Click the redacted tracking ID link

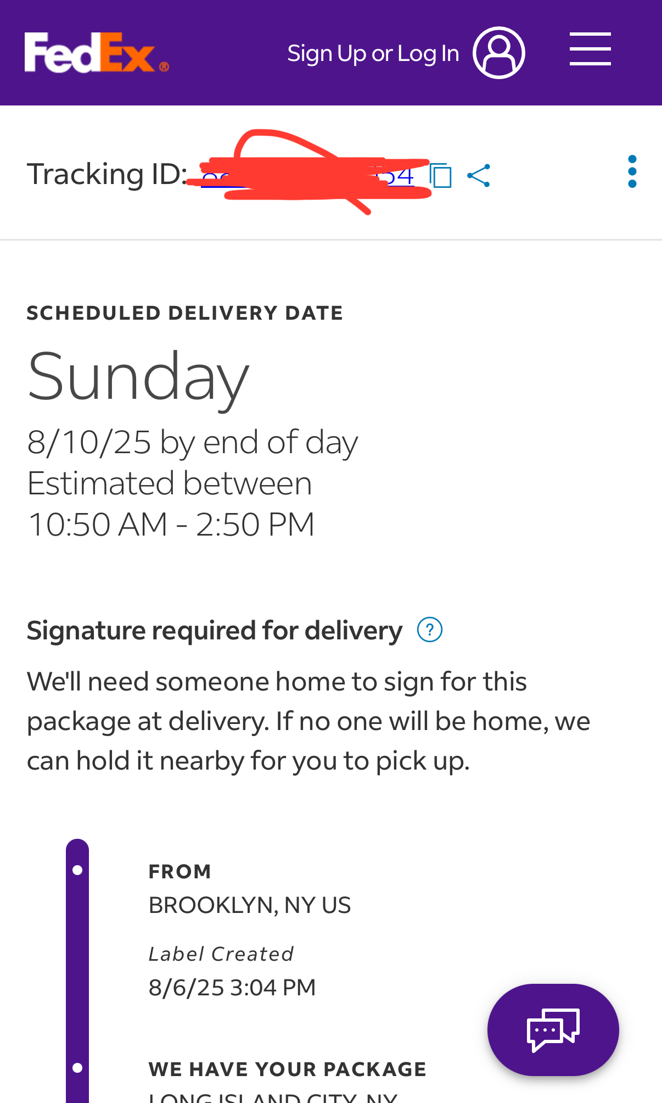[307, 176]
